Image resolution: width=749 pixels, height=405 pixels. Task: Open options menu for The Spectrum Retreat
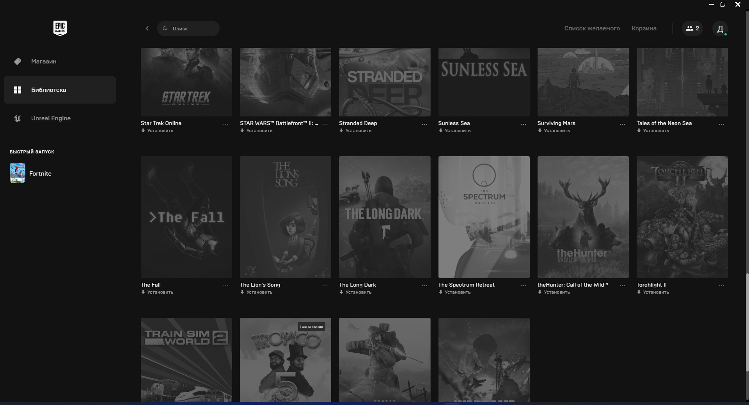coord(524,285)
